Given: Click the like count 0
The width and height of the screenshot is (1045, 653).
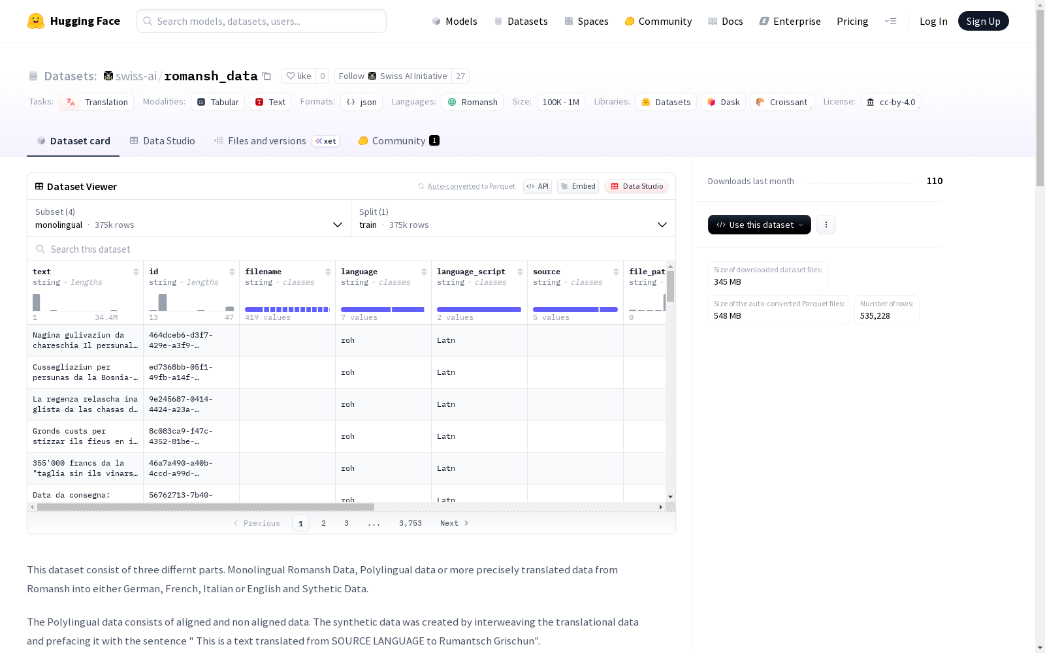Looking at the screenshot, I should (x=323, y=76).
